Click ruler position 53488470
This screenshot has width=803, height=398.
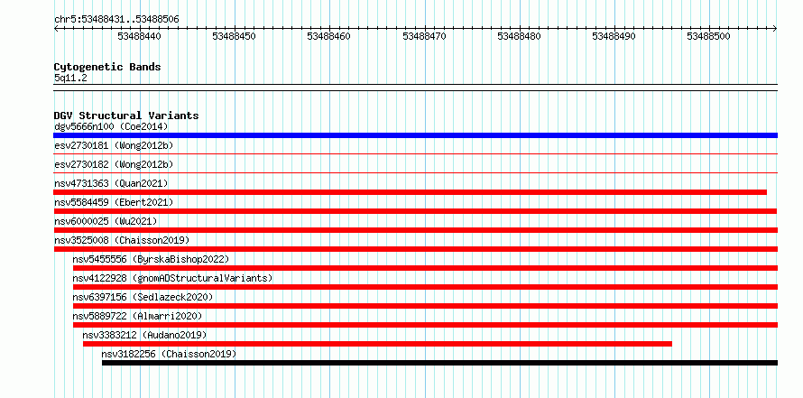(x=425, y=36)
